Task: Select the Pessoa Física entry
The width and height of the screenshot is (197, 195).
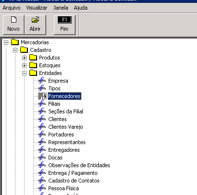Action: [64, 188]
